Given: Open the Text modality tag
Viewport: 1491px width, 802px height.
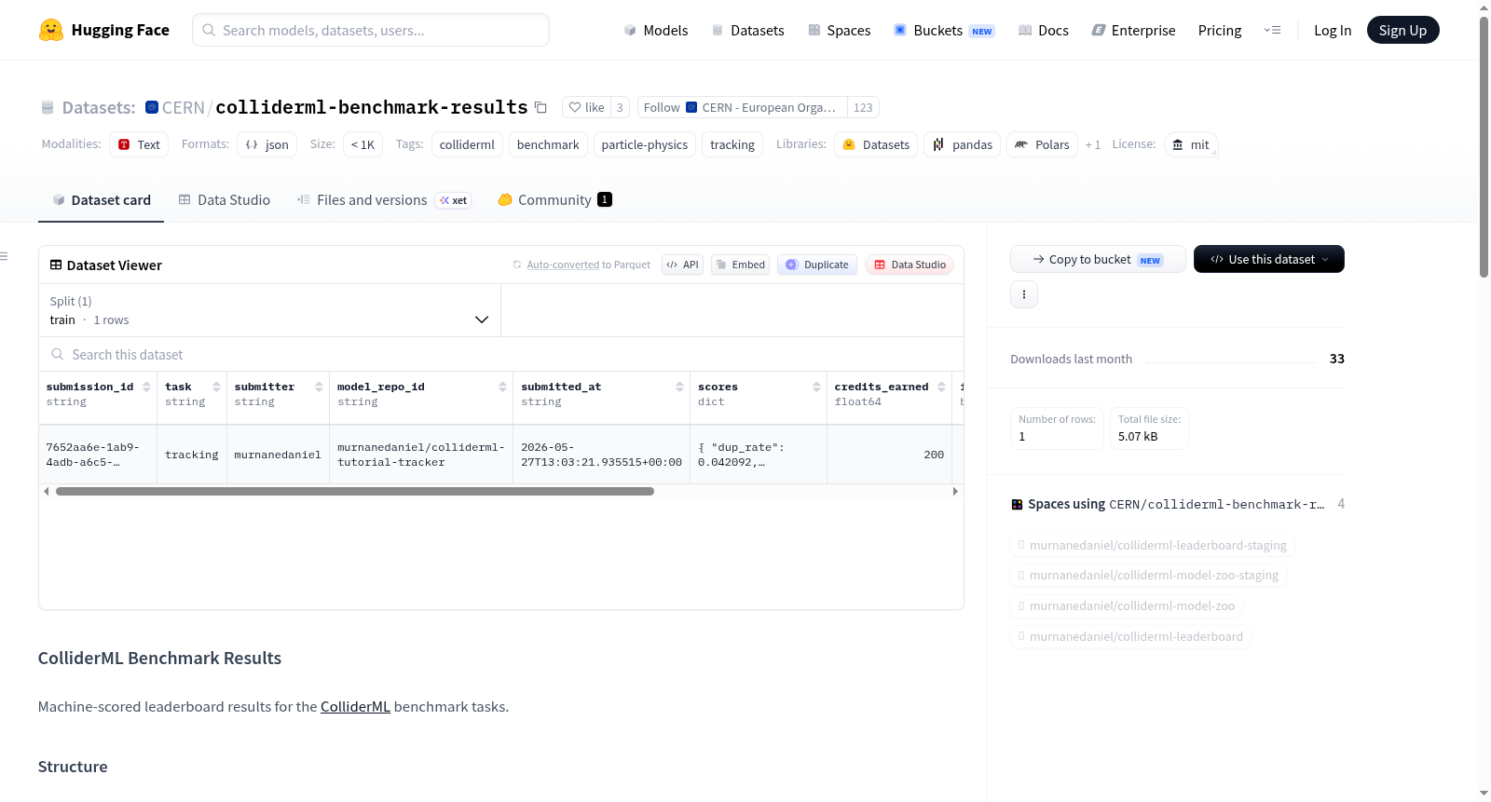Looking at the screenshot, I should (139, 144).
